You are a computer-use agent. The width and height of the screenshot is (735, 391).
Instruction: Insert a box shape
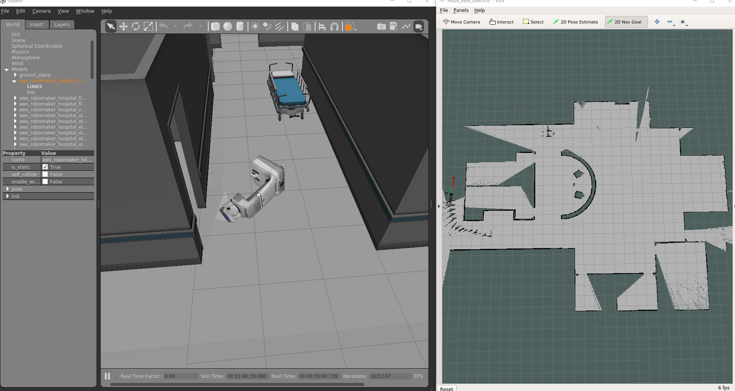coord(215,26)
